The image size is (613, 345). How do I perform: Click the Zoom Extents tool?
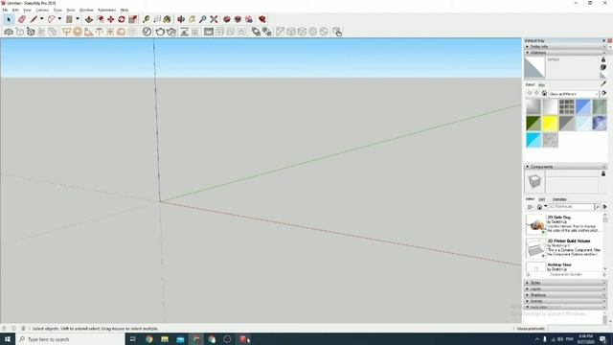[x=214, y=19]
